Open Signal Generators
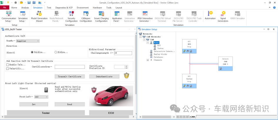The width and height of the screenshot is (278, 120). point(223,16)
